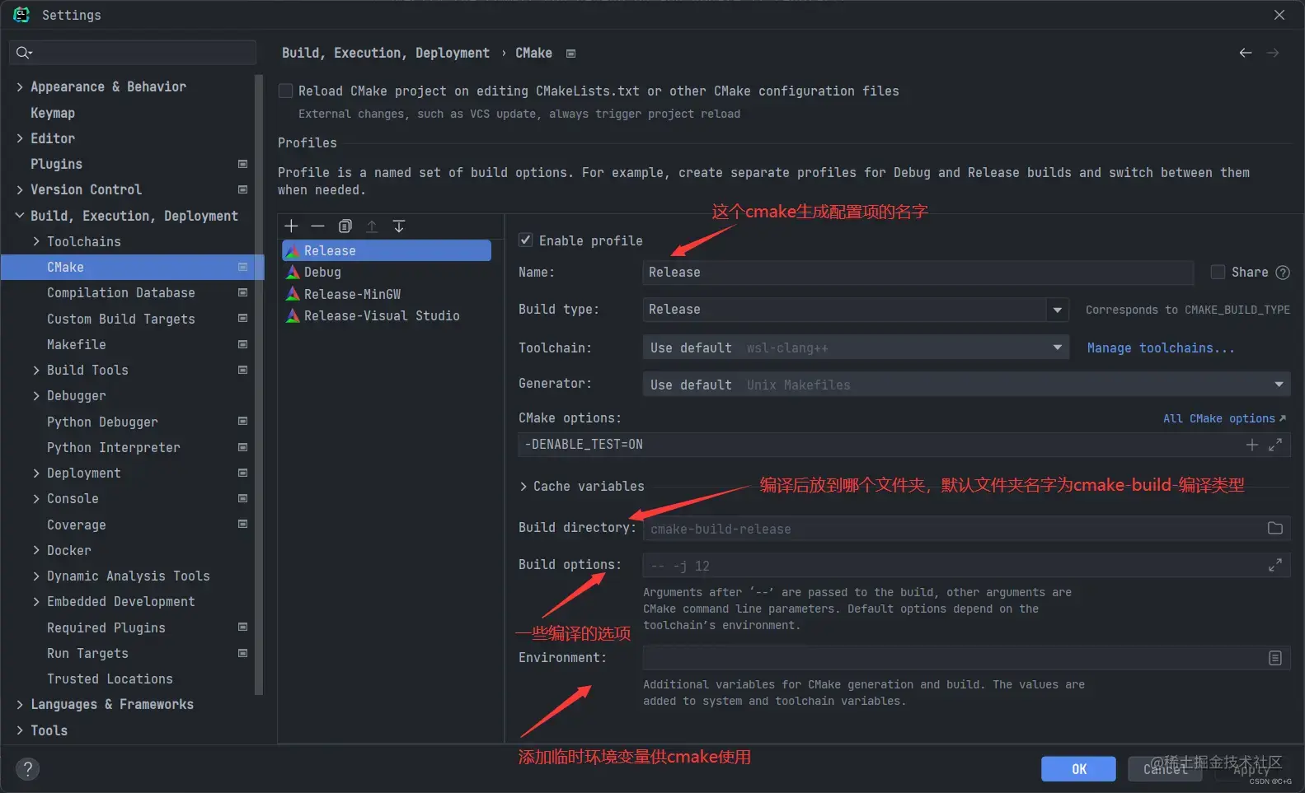Expand the Tools settings node
Image resolution: width=1305 pixels, height=793 pixels.
tap(20, 730)
